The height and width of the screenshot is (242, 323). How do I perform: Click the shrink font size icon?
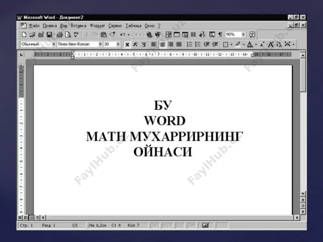262,44
